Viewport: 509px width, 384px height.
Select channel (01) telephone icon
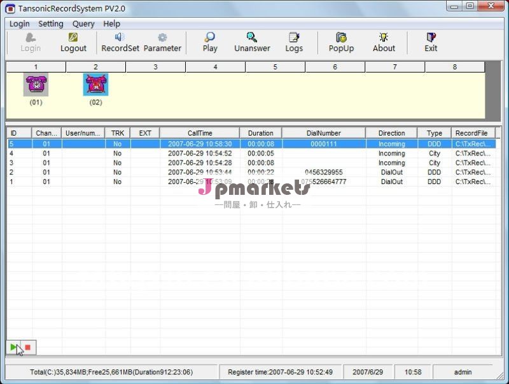pos(36,85)
